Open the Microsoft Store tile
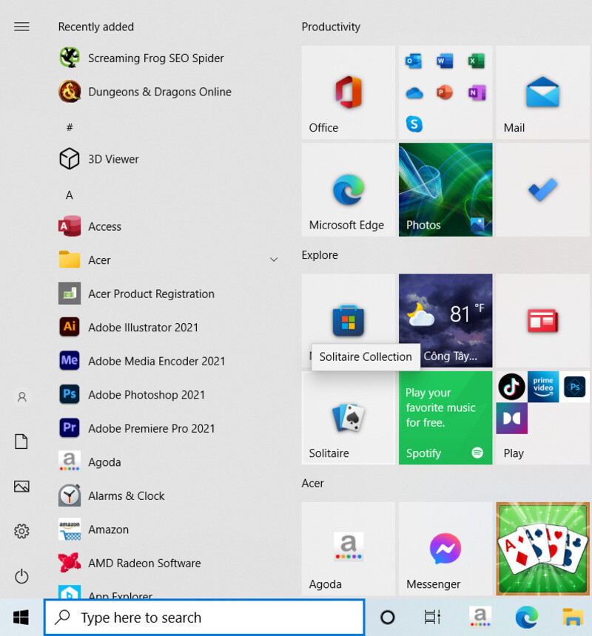Screen dimensions: 592x636 [348, 320]
